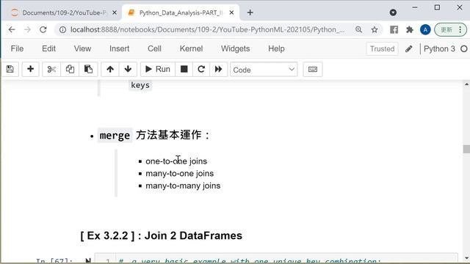Open the Widgets menu
Image resolution: width=470 pixels, height=264 pixels.
[235, 48]
